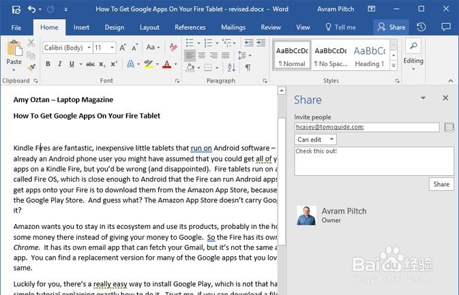Open the Layout tab
The width and height of the screenshot is (459, 295).
[149, 27]
